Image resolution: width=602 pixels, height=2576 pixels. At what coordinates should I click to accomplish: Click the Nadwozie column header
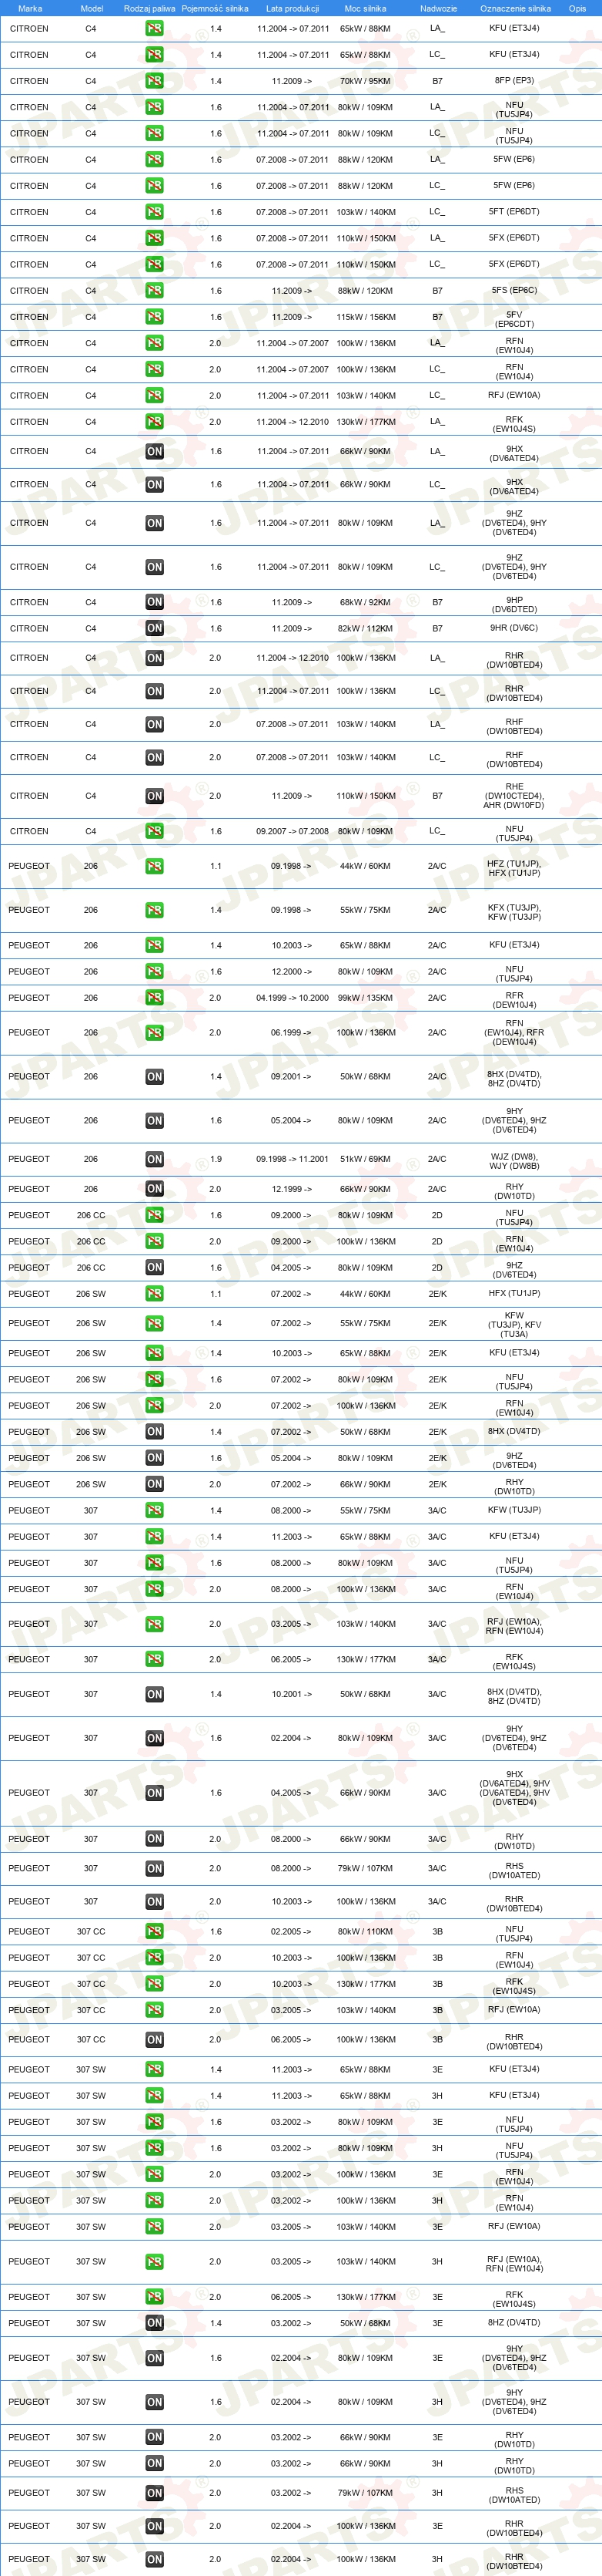tap(438, 8)
